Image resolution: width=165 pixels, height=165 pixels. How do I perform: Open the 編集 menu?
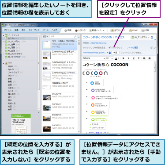(16, 30)
